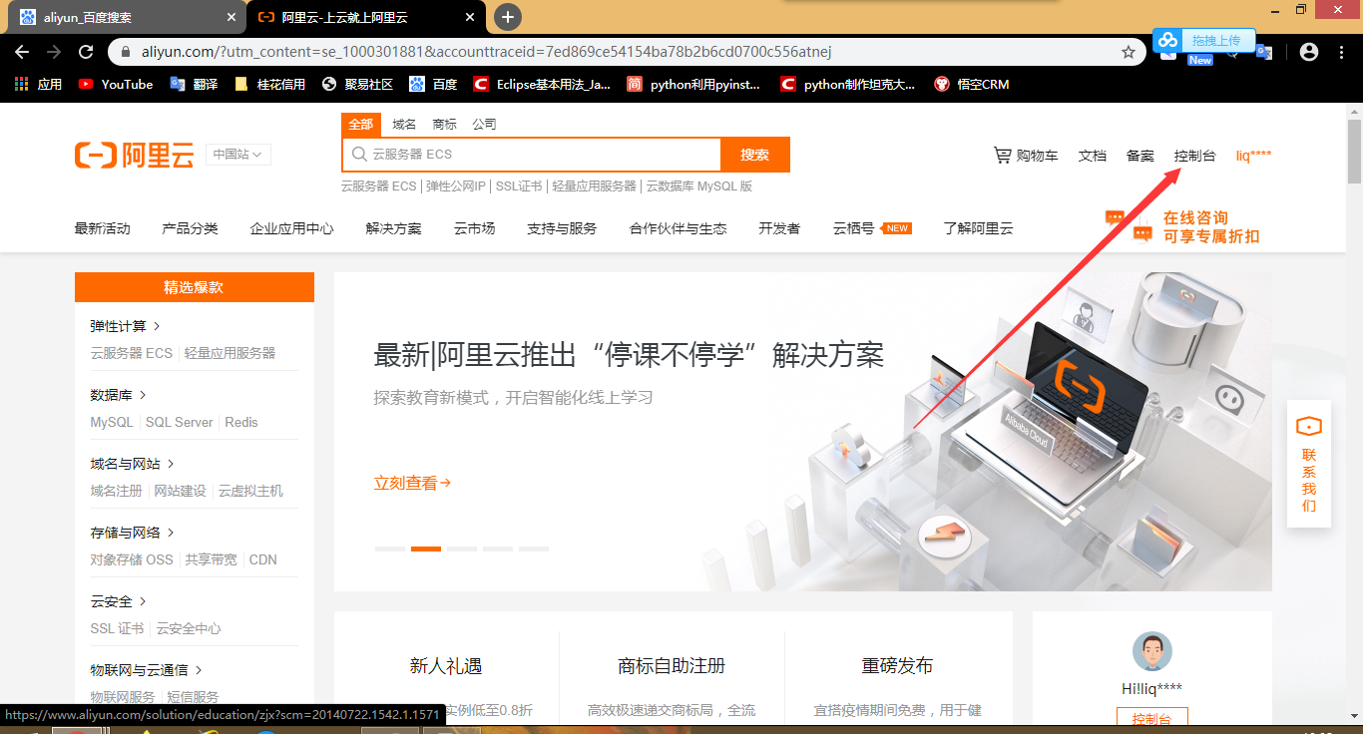Click the 立刻查看 banner link
Image resolution: width=1363 pixels, height=734 pixels.
coord(413,483)
